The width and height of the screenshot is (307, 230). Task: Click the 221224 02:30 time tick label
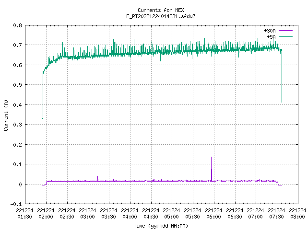tap(67, 213)
